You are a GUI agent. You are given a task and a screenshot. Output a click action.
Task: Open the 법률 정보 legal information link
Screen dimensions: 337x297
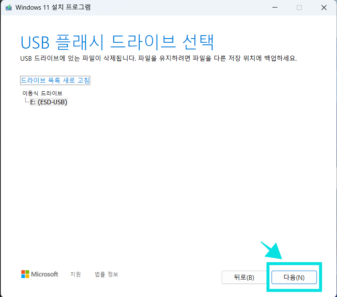click(x=107, y=274)
